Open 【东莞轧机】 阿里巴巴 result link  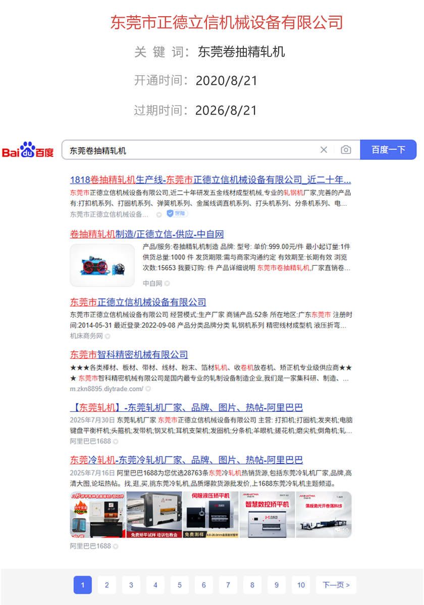186,407
